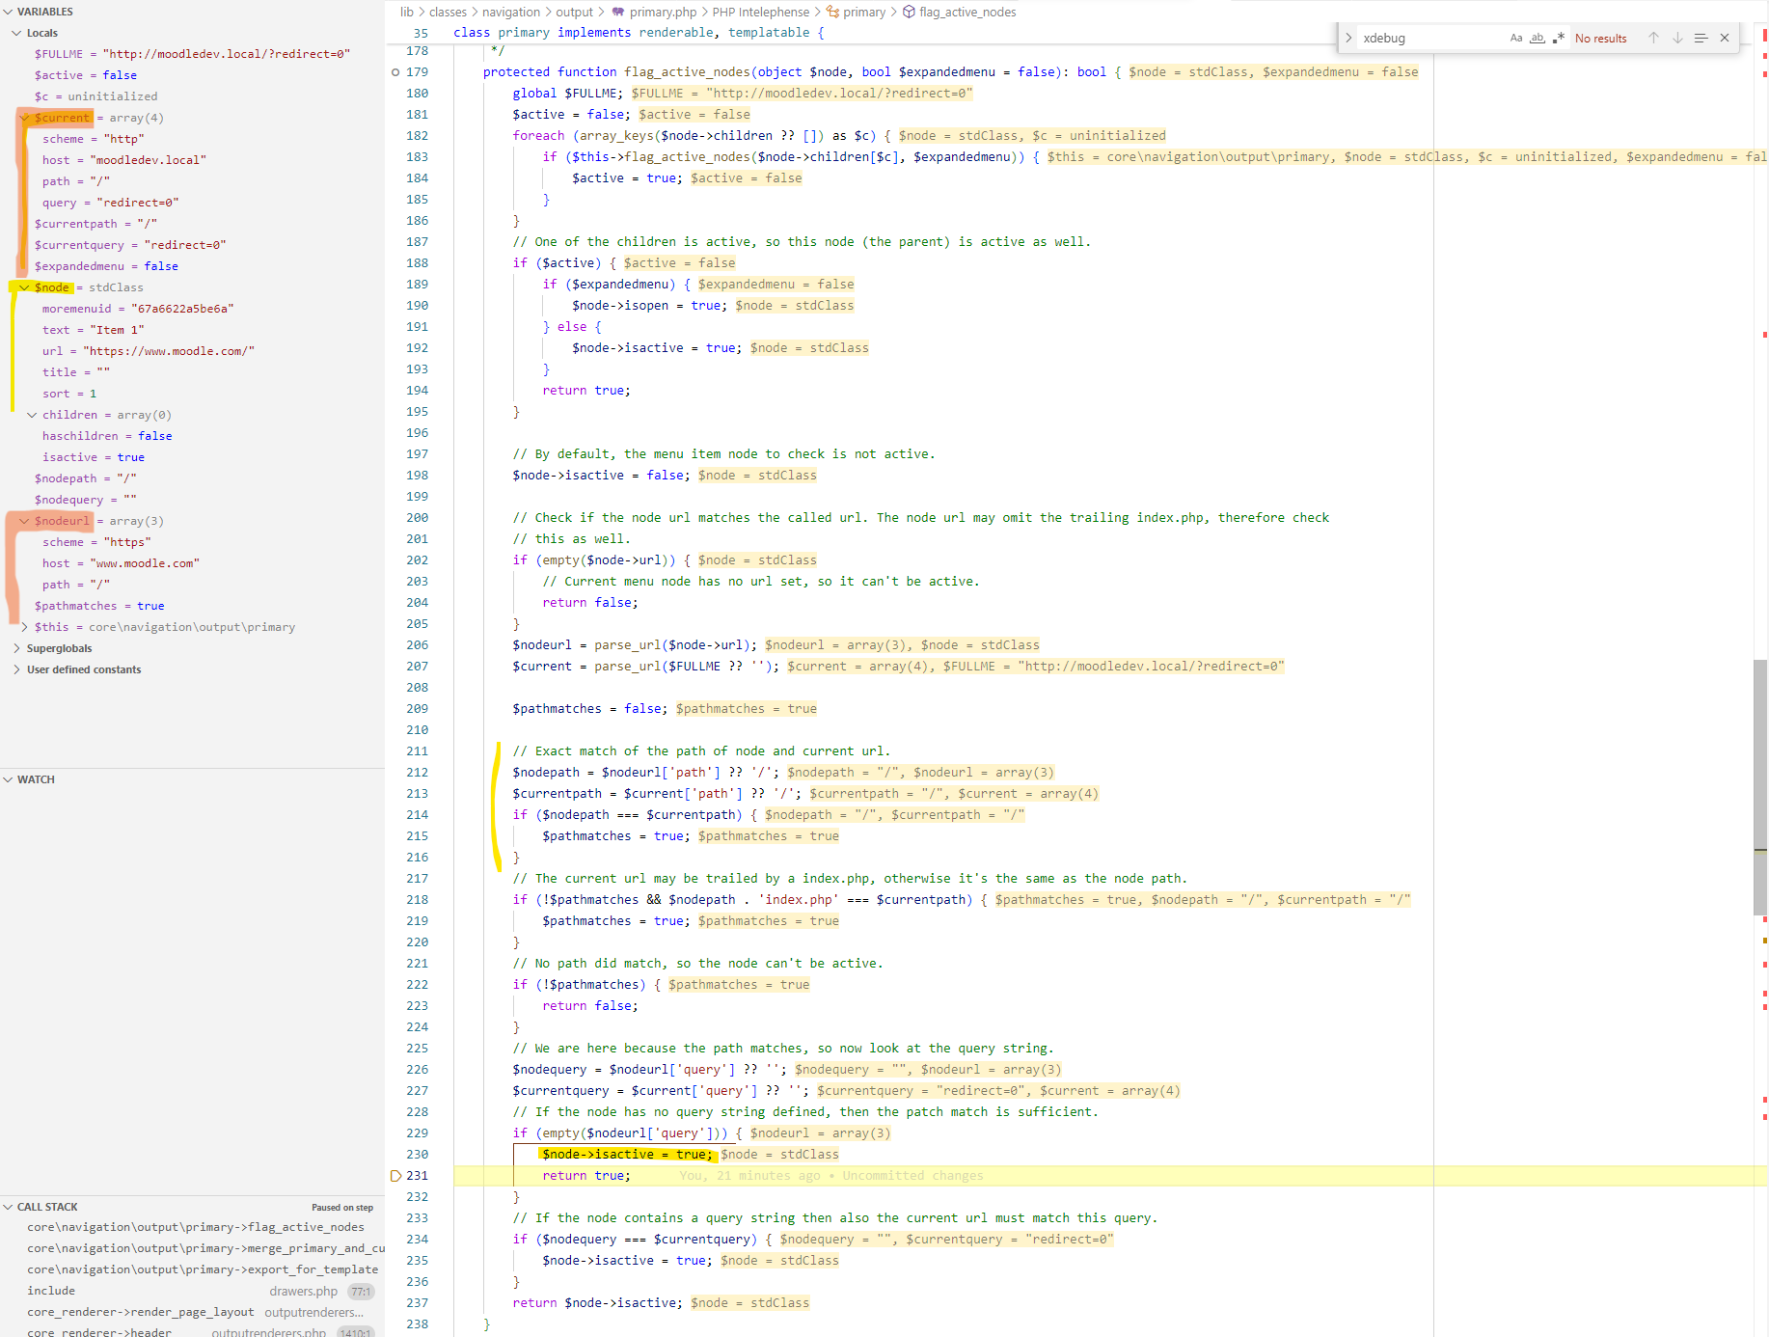Expand the Superglobals scope
The height and width of the screenshot is (1337, 1769).
click(16, 648)
